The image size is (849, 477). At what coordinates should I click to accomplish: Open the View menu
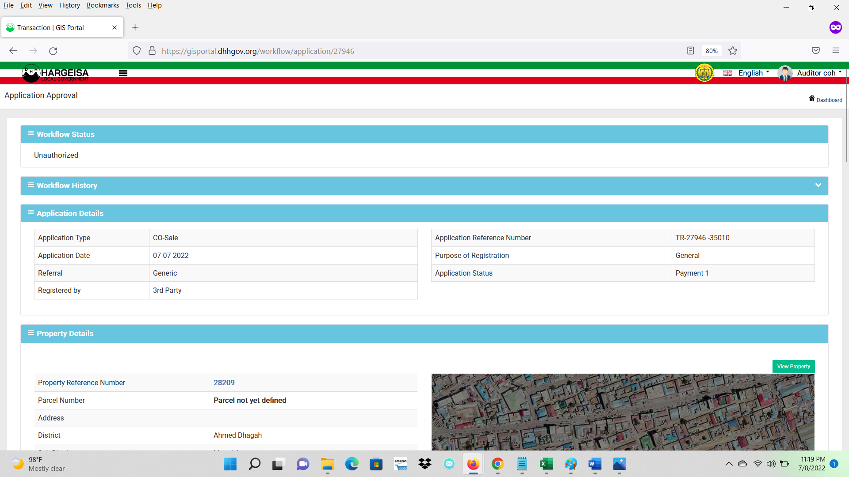(x=45, y=5)
